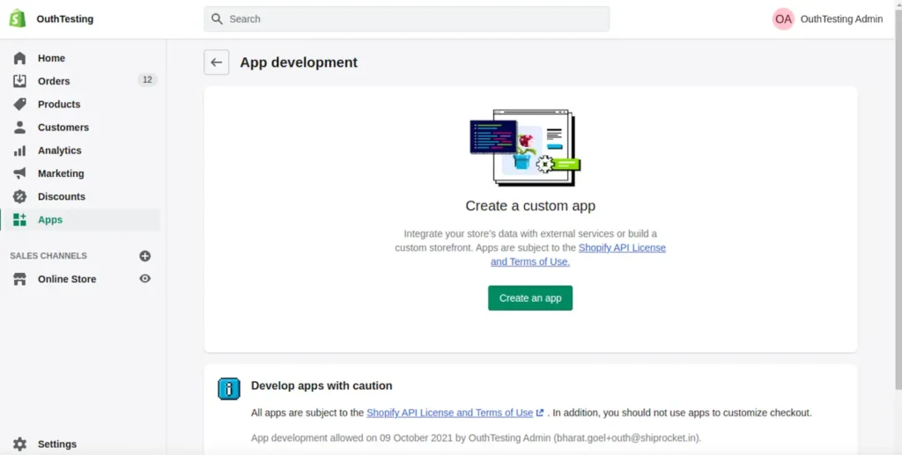Click the Shopify logo icon
This screenshot has height=455, width=902.
click(18, 18)
